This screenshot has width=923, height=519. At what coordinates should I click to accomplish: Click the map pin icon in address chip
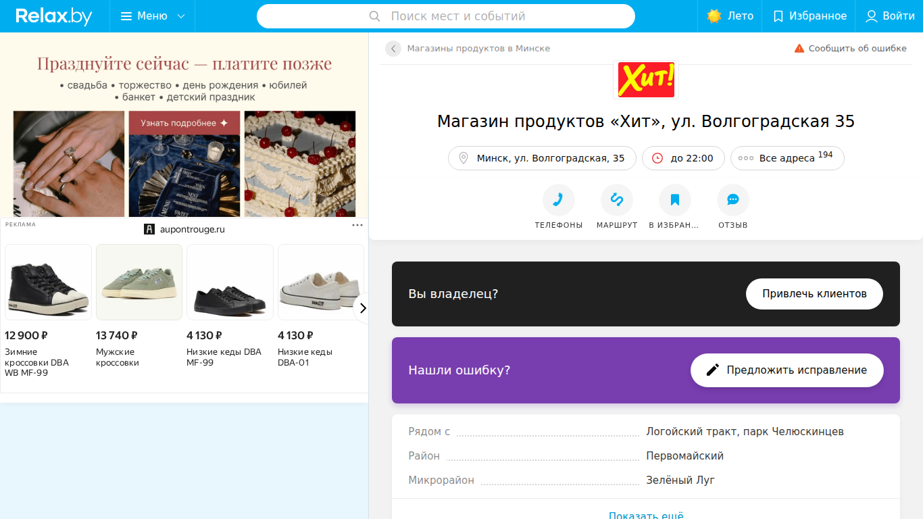464,158
